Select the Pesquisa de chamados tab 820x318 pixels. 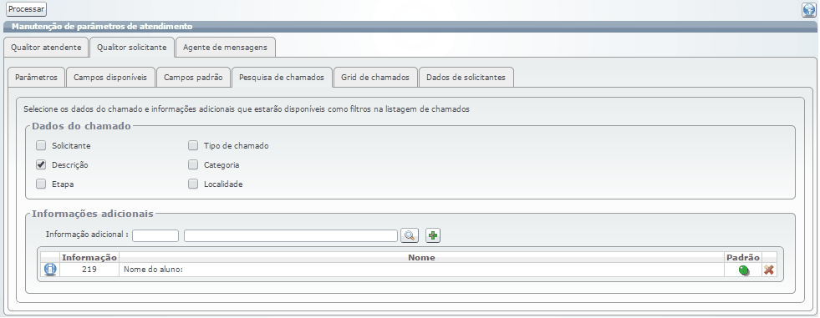click(282, 78)
